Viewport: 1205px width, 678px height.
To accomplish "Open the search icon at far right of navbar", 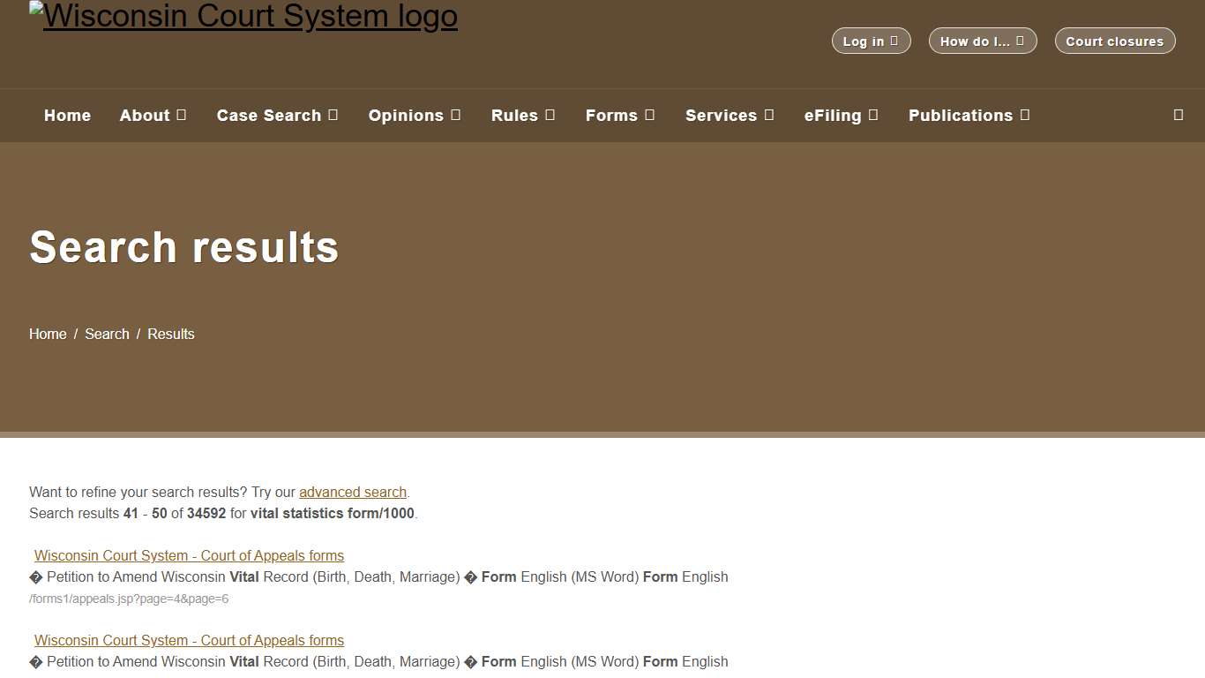I will pyautogui.click(x=1178, y=115).
